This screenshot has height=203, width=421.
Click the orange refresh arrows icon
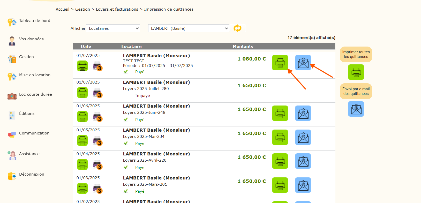pos(237,28)
